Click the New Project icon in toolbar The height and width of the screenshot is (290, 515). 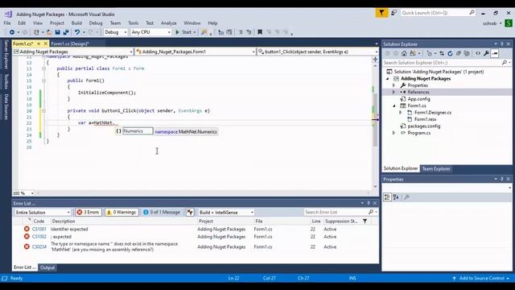(x=36, y=32)
